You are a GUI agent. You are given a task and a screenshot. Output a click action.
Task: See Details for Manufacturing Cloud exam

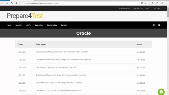[x=141, y=83]
